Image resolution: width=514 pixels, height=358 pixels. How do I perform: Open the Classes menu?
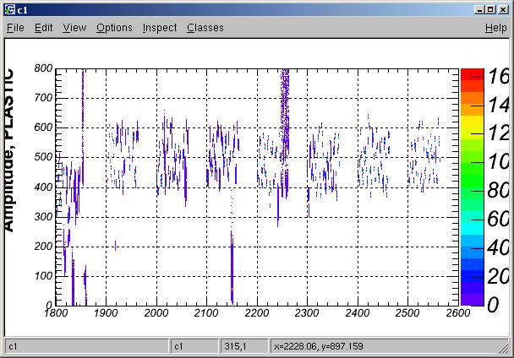coord(205,28)
